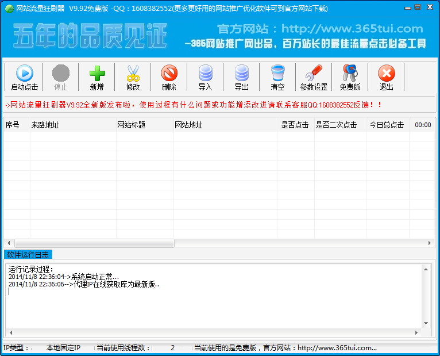Click the 网站标题 column header

click(x=145, y=125)
